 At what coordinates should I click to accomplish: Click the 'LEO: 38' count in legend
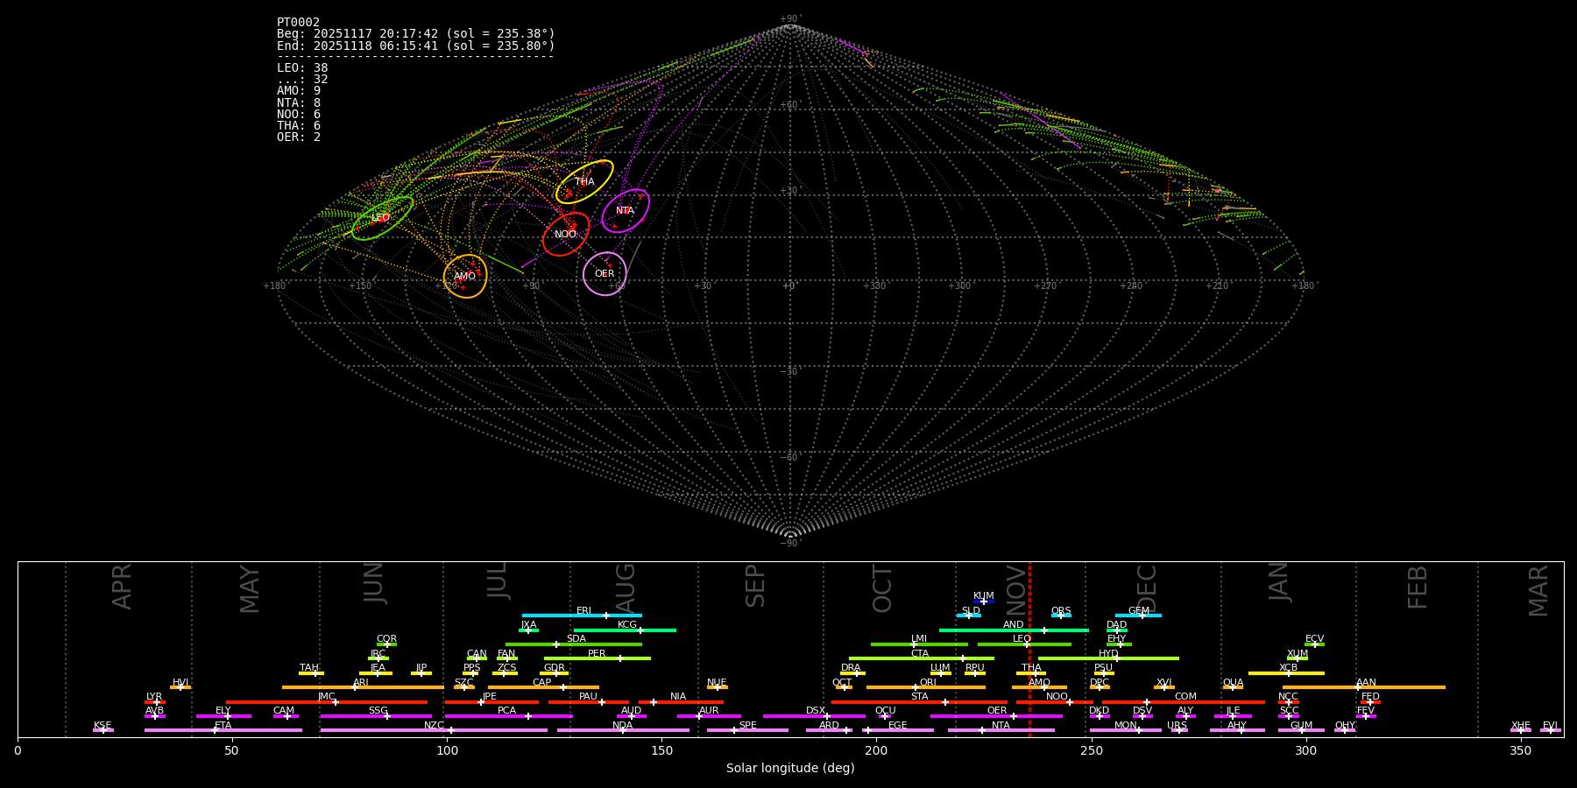pyautogui.click(x=302, y=68)
